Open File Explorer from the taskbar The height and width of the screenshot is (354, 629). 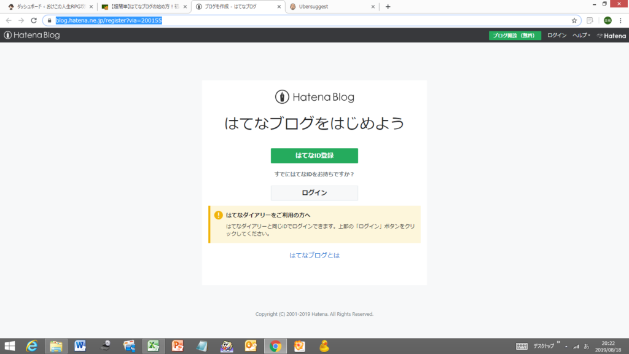pos(56,346)
